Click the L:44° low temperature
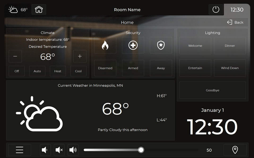 (162, 120)
